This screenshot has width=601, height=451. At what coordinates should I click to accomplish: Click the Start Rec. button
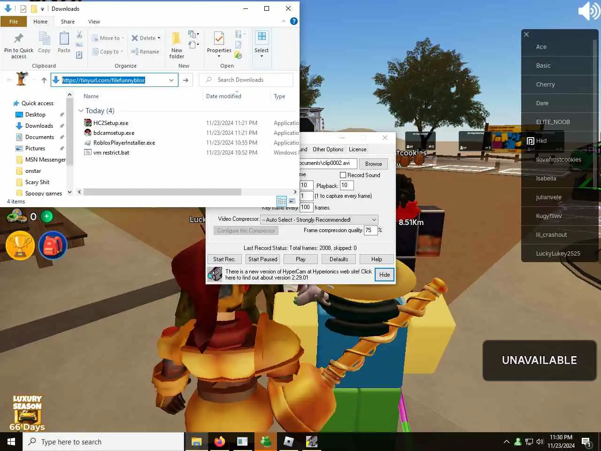(224, 259)
